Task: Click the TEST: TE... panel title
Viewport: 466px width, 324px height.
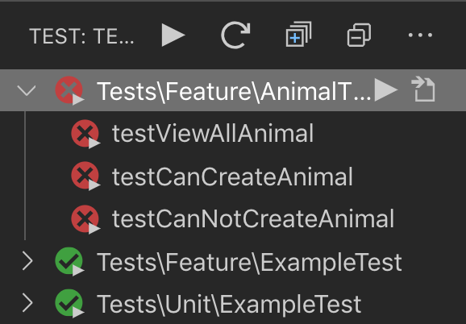Action: click(81, 36)
